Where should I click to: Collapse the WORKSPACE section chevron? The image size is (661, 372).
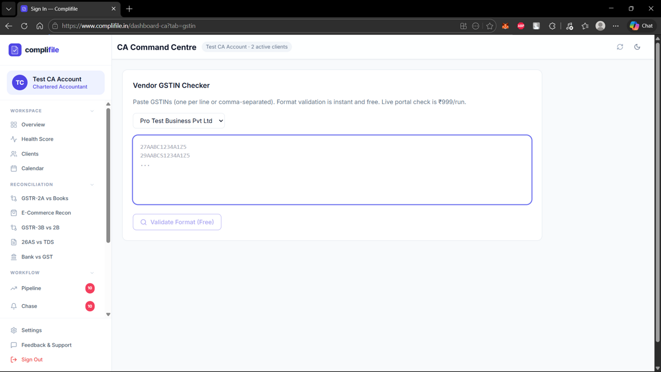point(92,111)
